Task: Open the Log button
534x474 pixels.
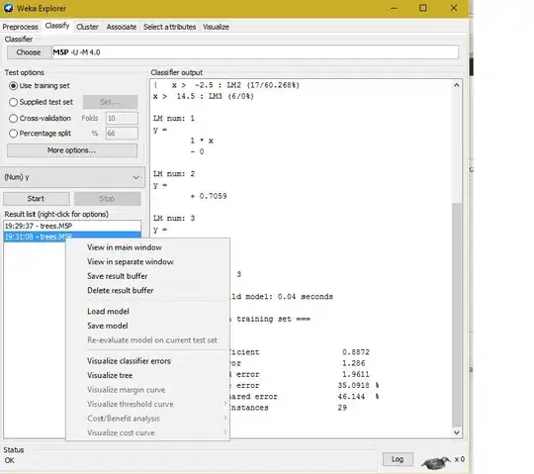Action: [x=398, y=459]
